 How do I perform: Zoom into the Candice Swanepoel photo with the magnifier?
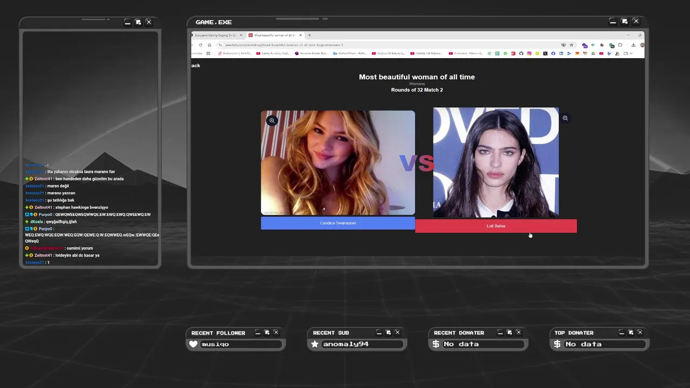coord(272,121)
